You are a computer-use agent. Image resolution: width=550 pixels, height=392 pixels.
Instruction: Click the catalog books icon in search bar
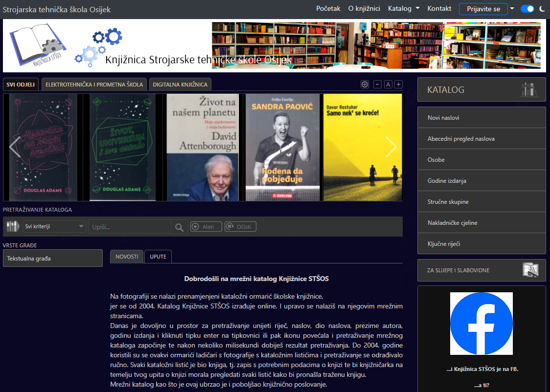coord(13,226)
